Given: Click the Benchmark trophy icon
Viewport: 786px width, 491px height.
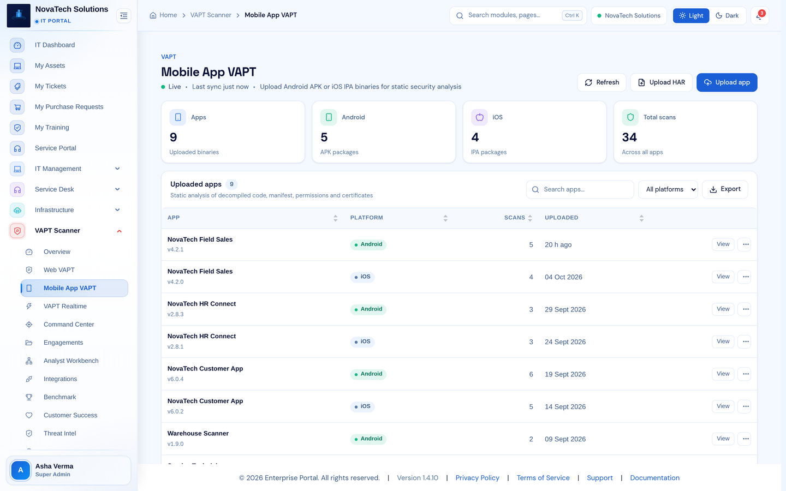Looking at the screenshot, I should 29,397.
